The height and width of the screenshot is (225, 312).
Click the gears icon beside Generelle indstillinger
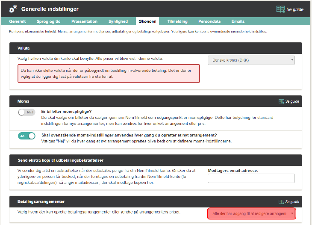tap(13, 9)
